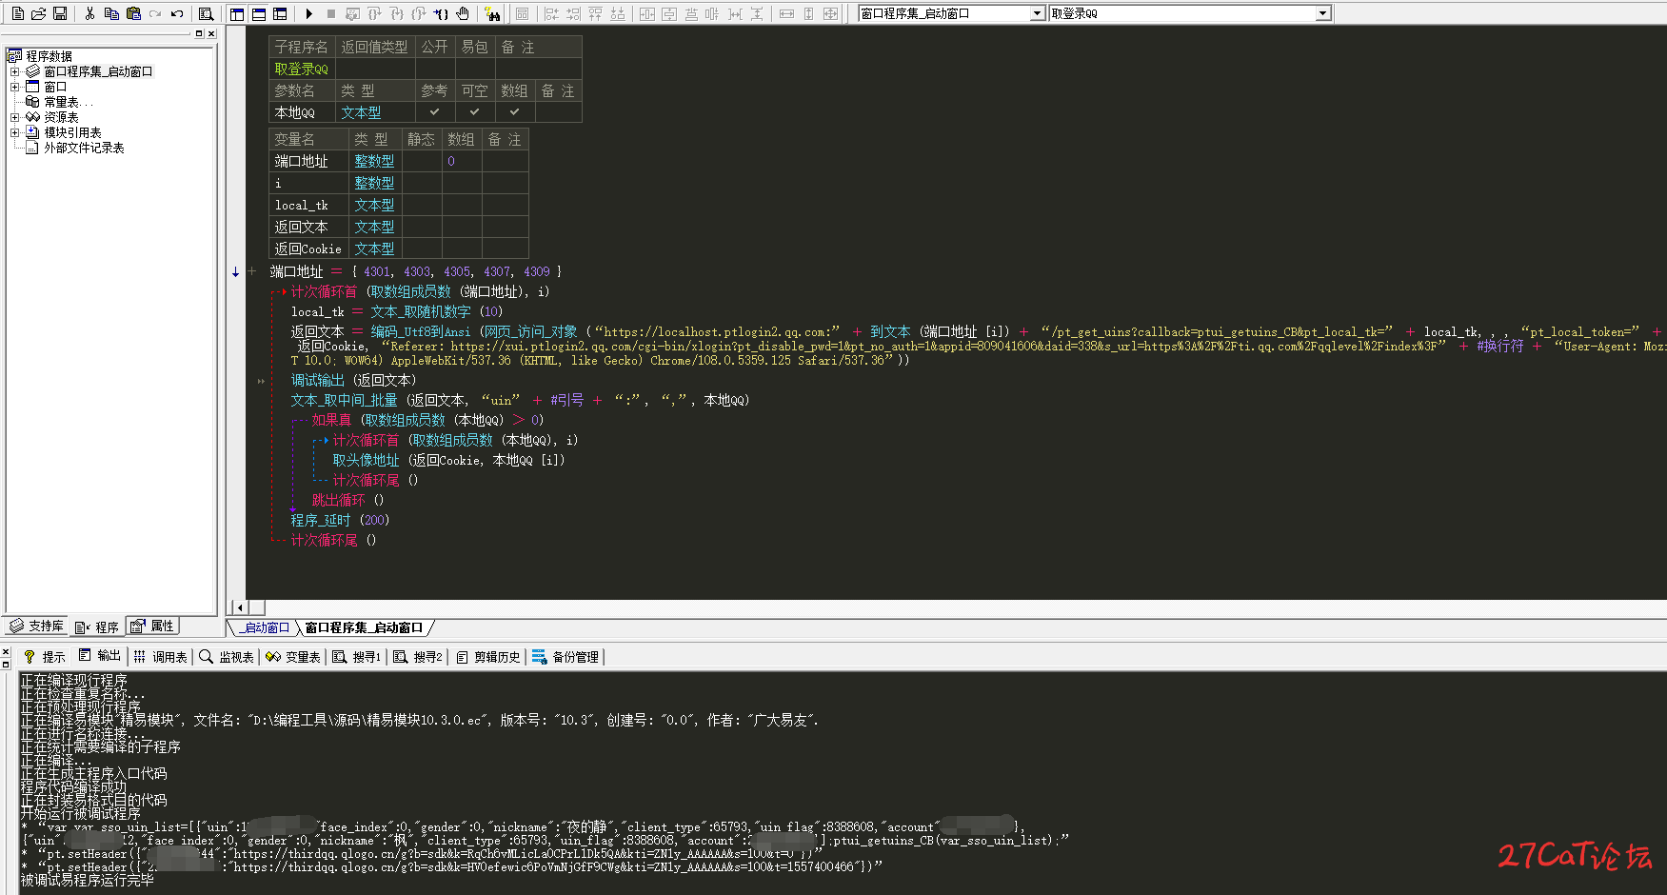Toggle the left work panel layout icon
This screenshot has height=895, width=1667.
[x=236, y=13]
